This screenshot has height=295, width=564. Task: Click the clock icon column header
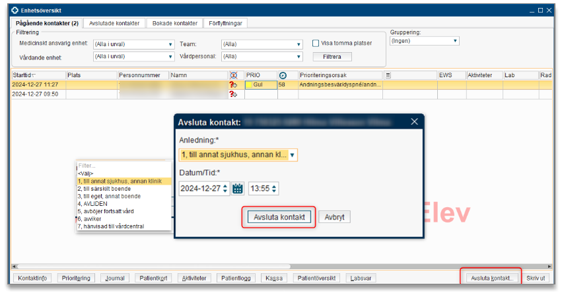283,76
